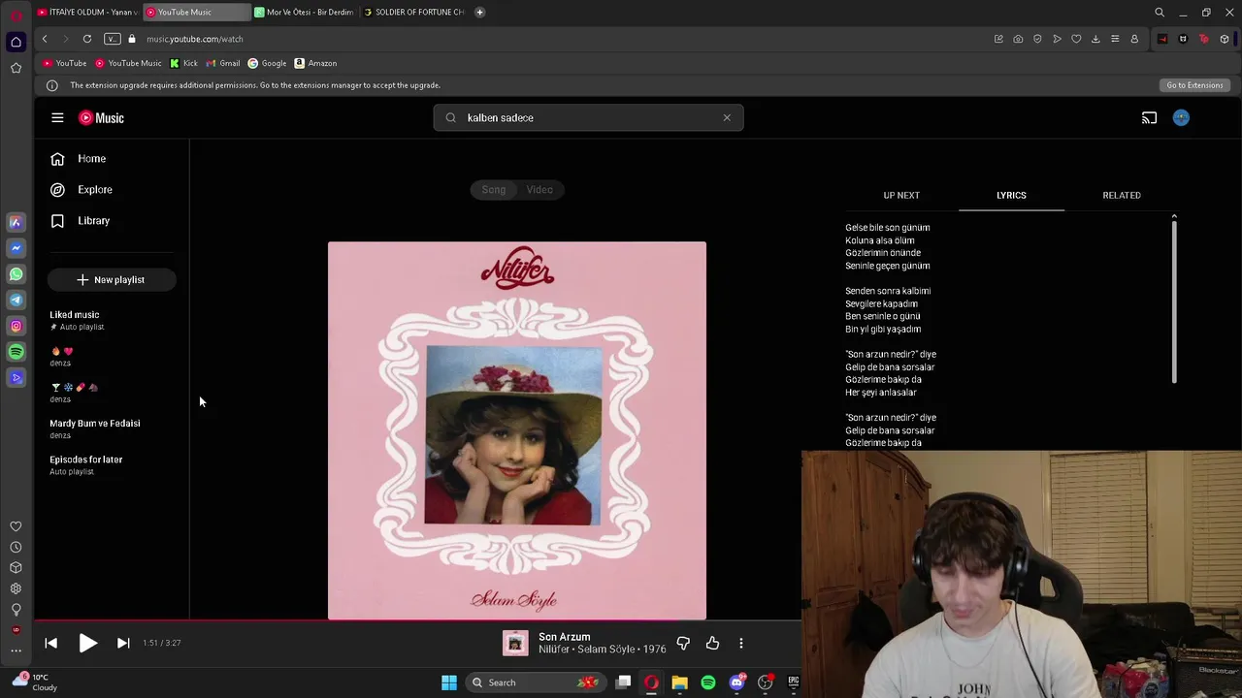Image resolution: width=1242 pixels, height=698 pixels.
Task: Open the Google bookmark
Action: click(x=267, y=63)
